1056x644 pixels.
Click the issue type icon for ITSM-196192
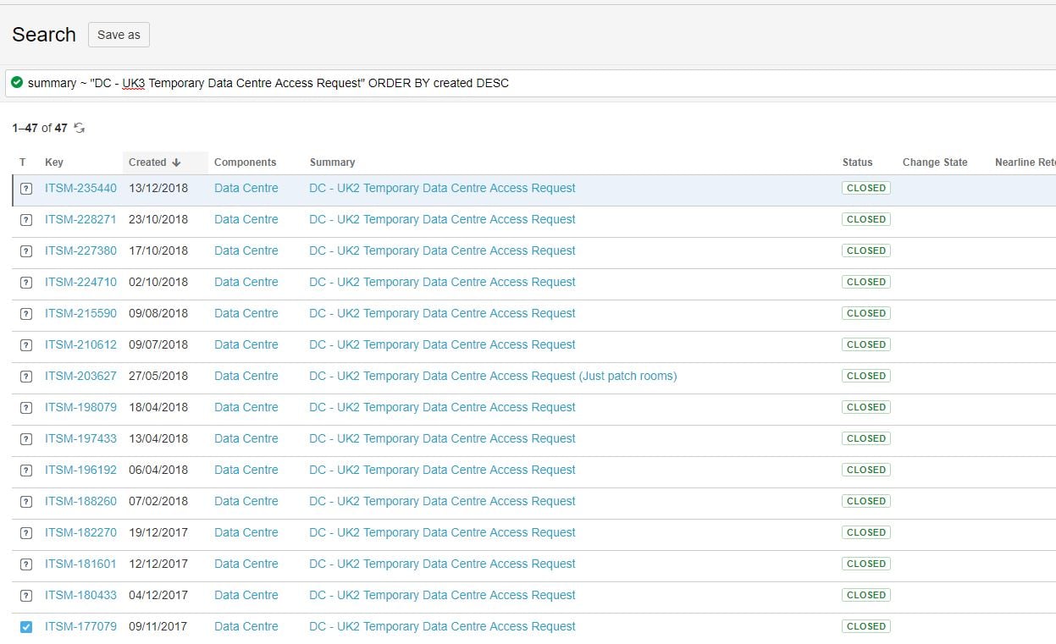26,471
